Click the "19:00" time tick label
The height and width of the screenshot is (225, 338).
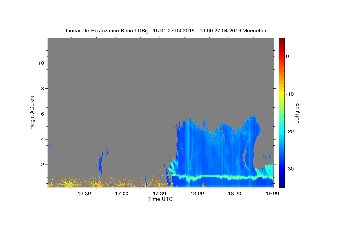(272, 193)
